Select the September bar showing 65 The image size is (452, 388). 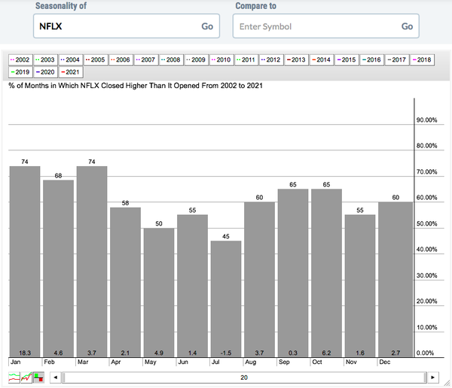293,273
